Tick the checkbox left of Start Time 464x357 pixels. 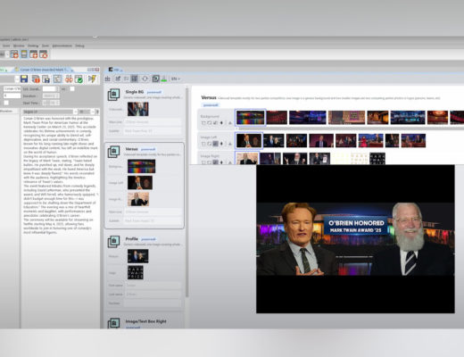(x=6, y=103)
